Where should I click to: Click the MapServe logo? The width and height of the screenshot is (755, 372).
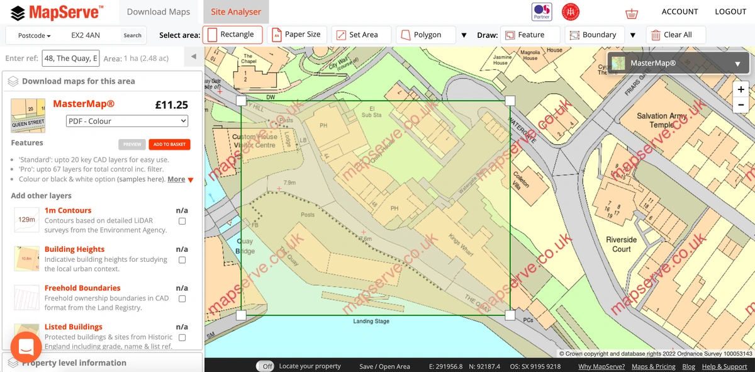(x=57, y=12)
